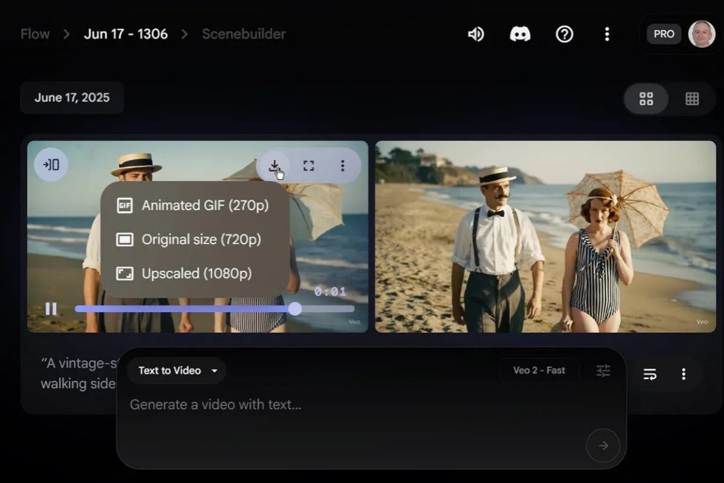Open the top bar three-dot menu
Screen dimensions: 724x483
tap(607, 34)
